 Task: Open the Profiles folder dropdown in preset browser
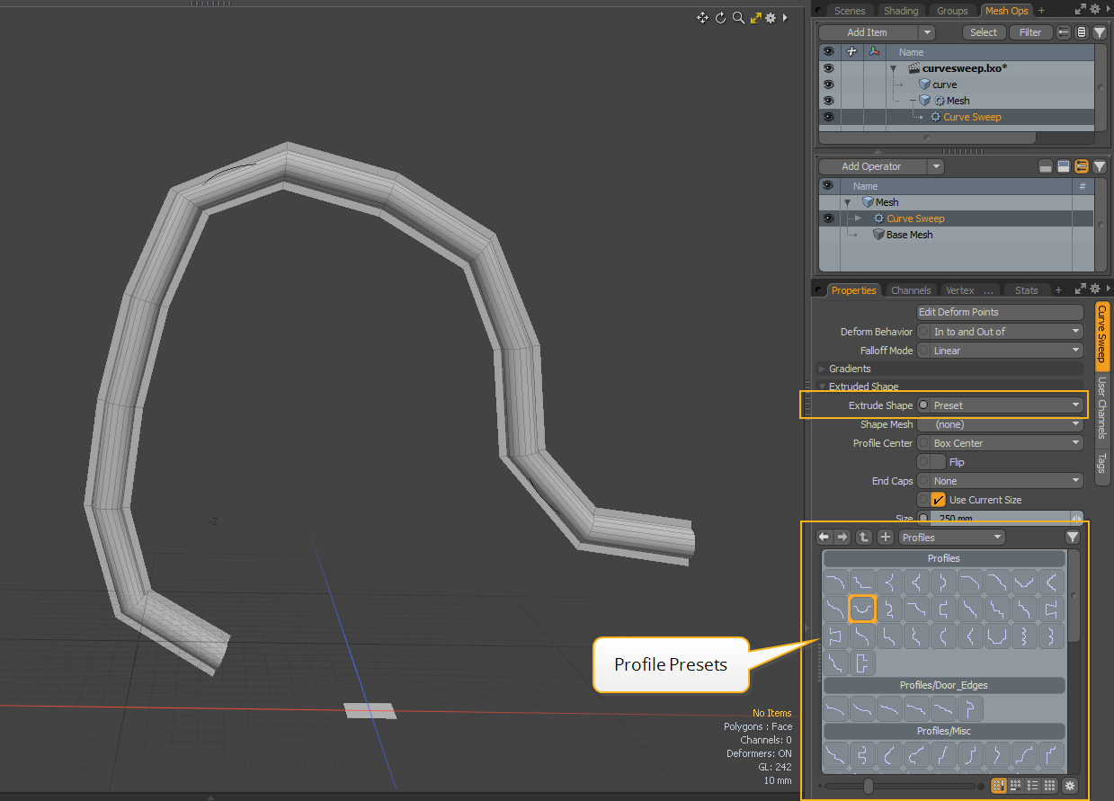[x=952, y=538]
